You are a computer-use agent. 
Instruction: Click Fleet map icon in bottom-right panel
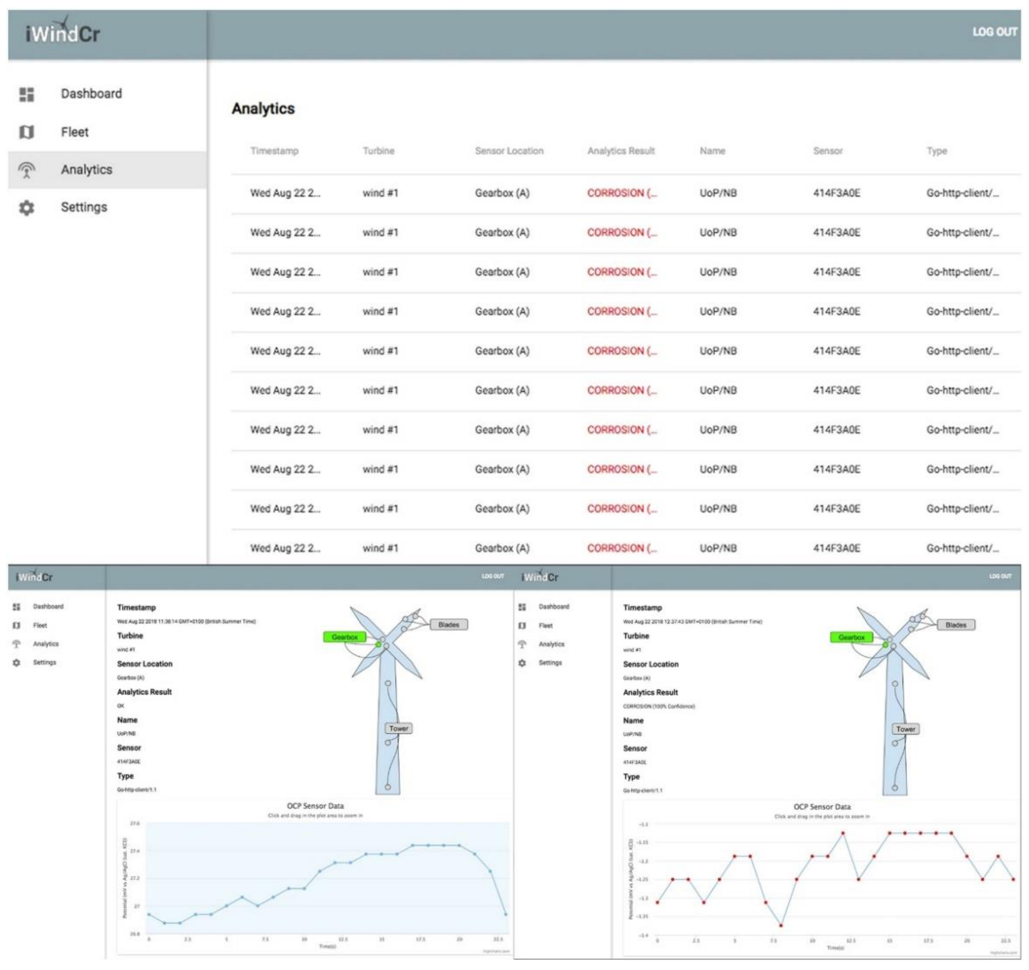point(522,626)
